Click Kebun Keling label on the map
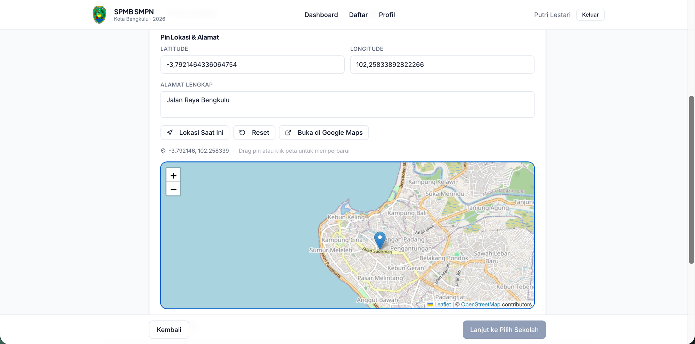This screenshot has width=695, height=344. click(x=346, y=217)
